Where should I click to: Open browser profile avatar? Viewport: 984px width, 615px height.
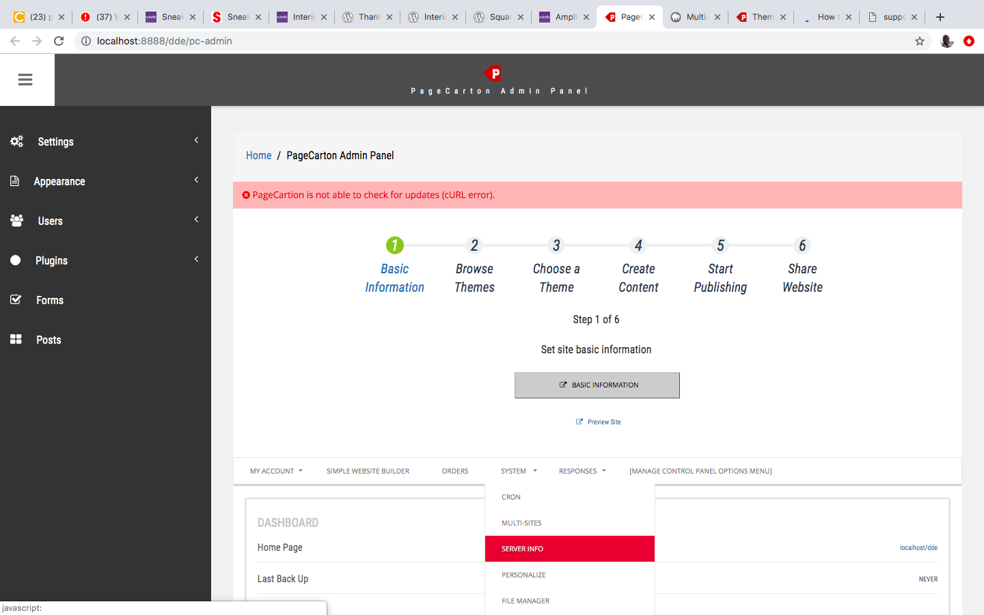click(946, 41)
